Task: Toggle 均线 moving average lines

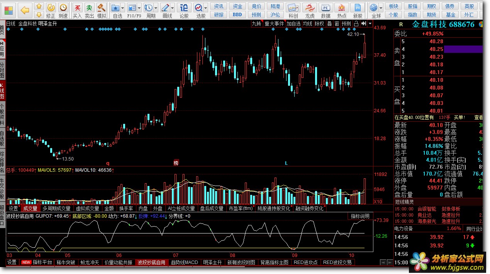Action: coord(307,24)
